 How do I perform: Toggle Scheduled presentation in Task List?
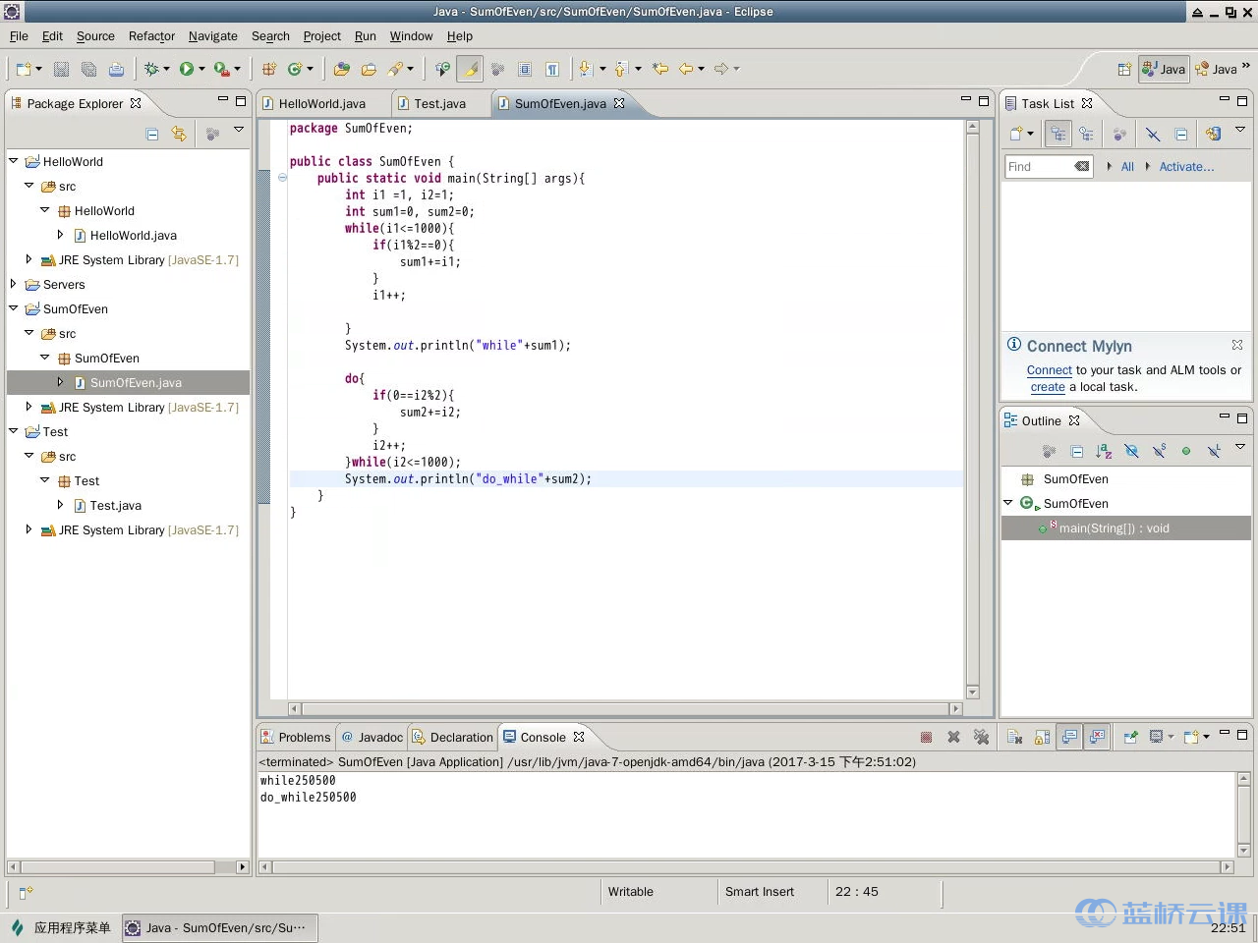1086,134
